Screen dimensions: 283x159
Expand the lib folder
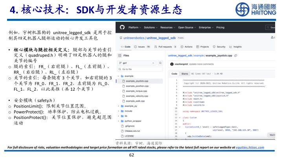[118, 116]
